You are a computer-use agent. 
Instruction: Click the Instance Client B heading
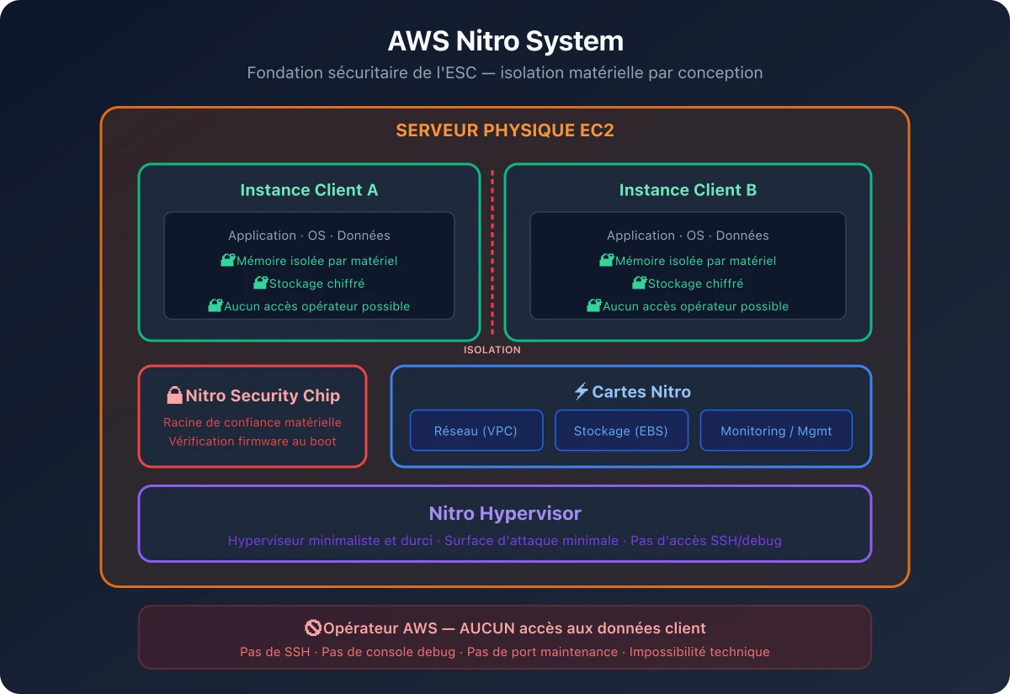point(688,190)
